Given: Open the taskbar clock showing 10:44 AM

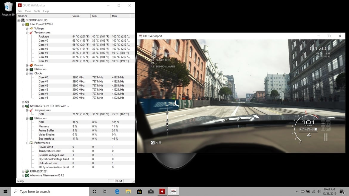Looking at the screenshot, I should tap(329, 191).
